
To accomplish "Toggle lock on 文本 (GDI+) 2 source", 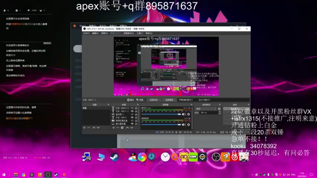I will (136, 111).
